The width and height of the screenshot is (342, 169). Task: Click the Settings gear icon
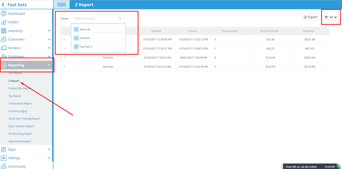tap(3, 158)
